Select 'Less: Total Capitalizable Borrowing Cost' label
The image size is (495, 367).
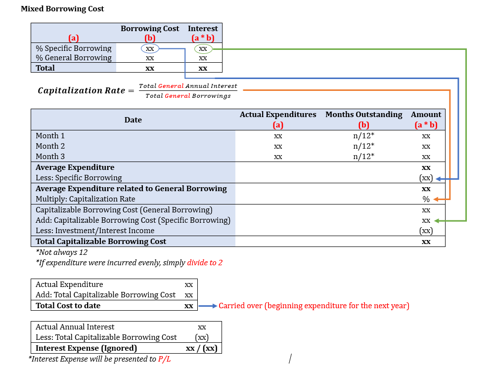click(x=106, y=337)
